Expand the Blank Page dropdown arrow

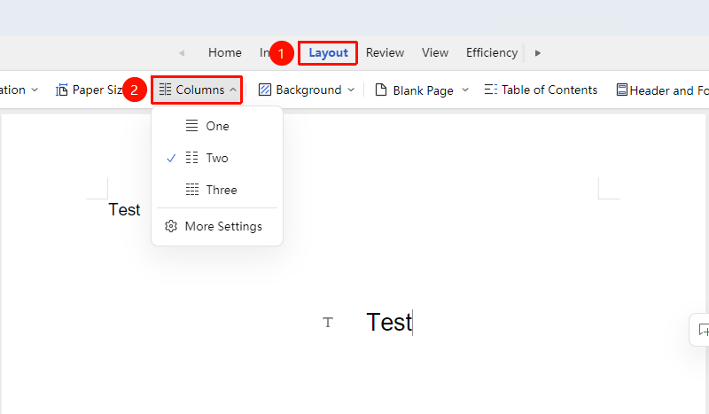pos(464,90)
